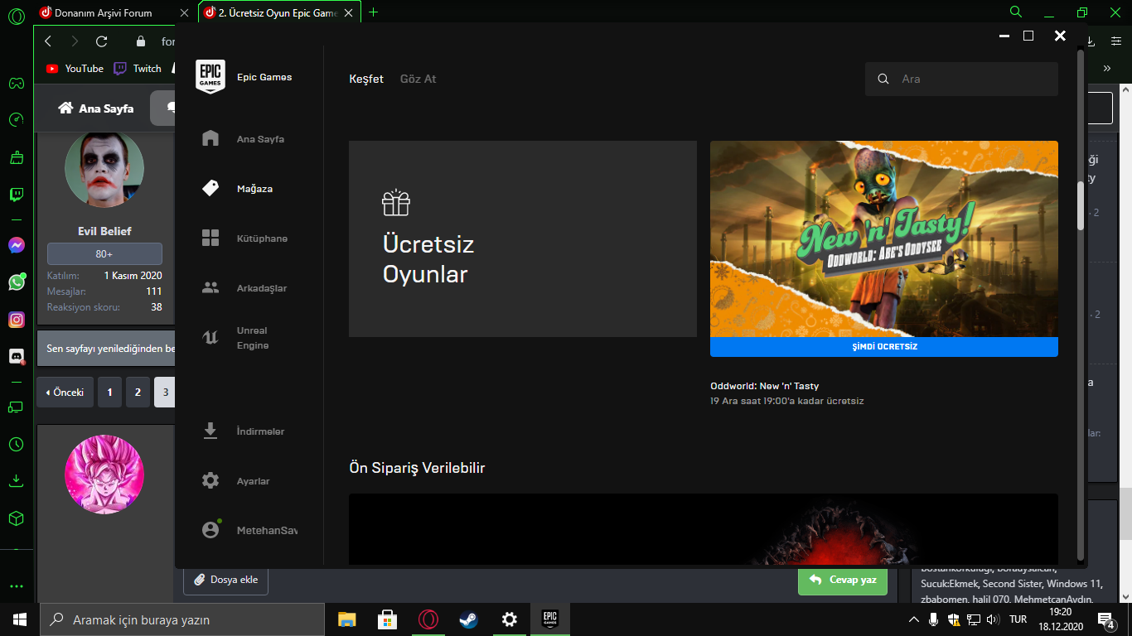Open Messenger in Opera sidebar
Viewport: 1132px width, 636px height.
(17, 245)
